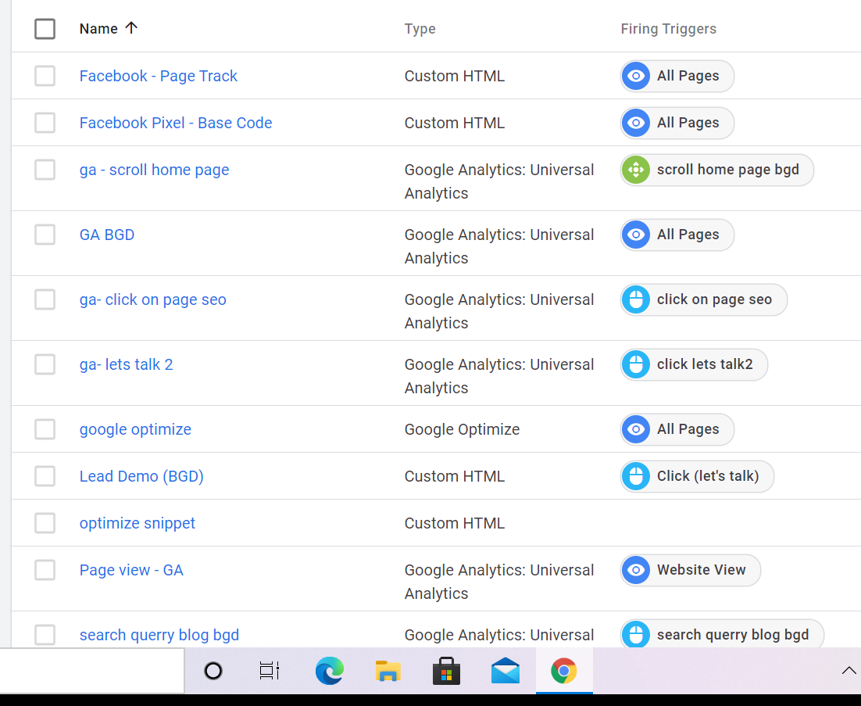
Task: Check the search querry blog bgd row
Action: click(x=45, y=635)
